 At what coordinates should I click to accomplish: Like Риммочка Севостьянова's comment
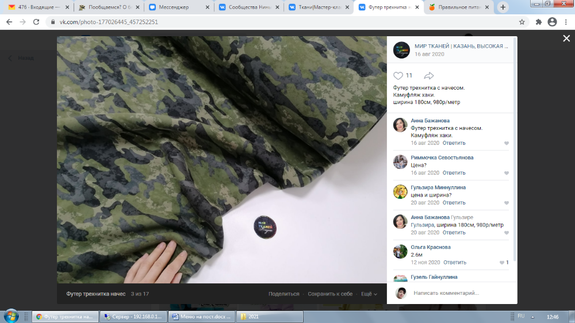tap(507, 173)
